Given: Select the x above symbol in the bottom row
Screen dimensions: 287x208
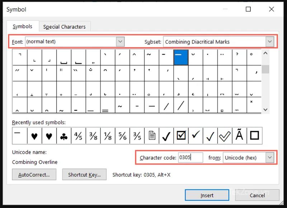Looking at the screenshot, I should tap(254, 105).
